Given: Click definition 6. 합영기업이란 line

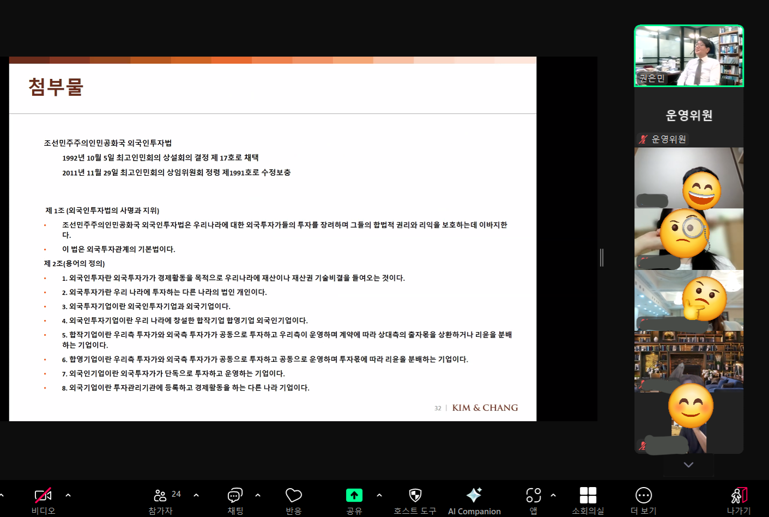Looking at the screenshot, I should (x=265, y=359).
